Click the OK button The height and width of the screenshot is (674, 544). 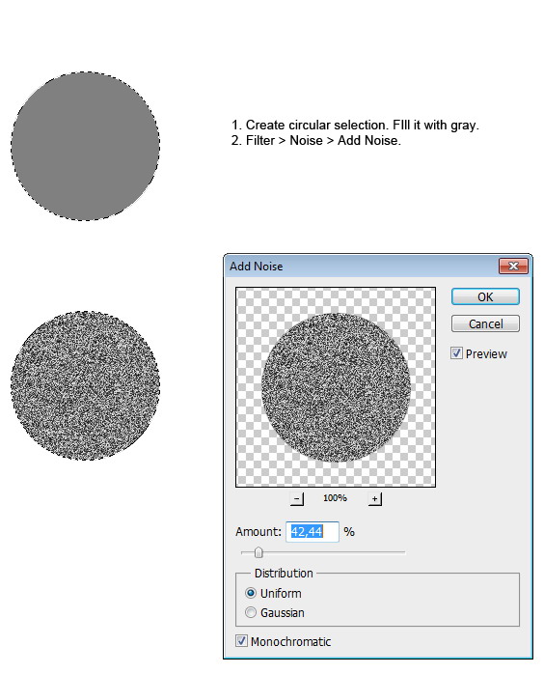[x=485, y=296]
